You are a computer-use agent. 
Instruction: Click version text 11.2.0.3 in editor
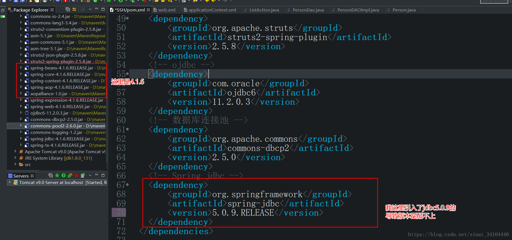coord(231,102)
